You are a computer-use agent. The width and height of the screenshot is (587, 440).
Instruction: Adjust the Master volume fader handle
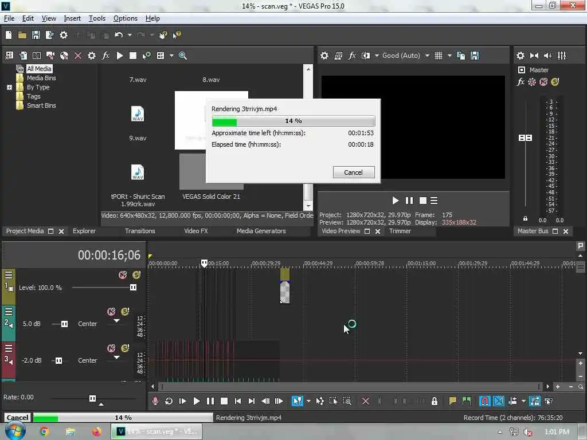pos(525,138)
